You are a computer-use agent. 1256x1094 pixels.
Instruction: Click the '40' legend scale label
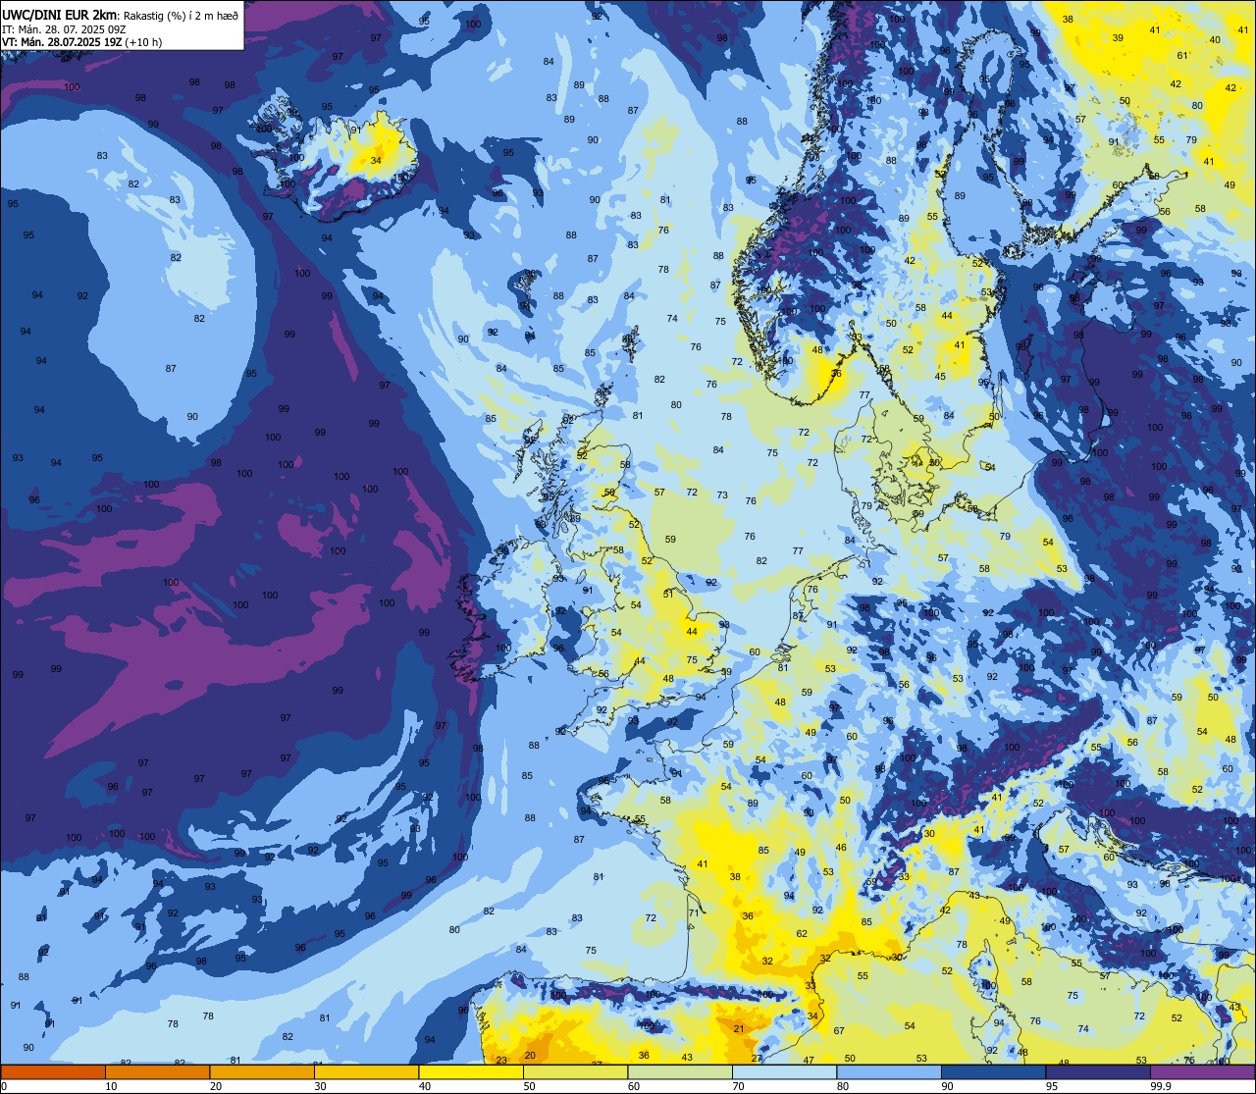425,1086
